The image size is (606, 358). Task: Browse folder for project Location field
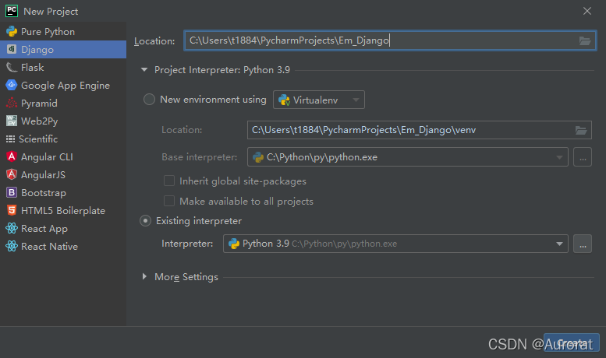(x=585, y=41)
